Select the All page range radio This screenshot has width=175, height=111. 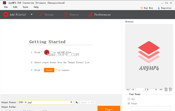(x=129, y=99)
